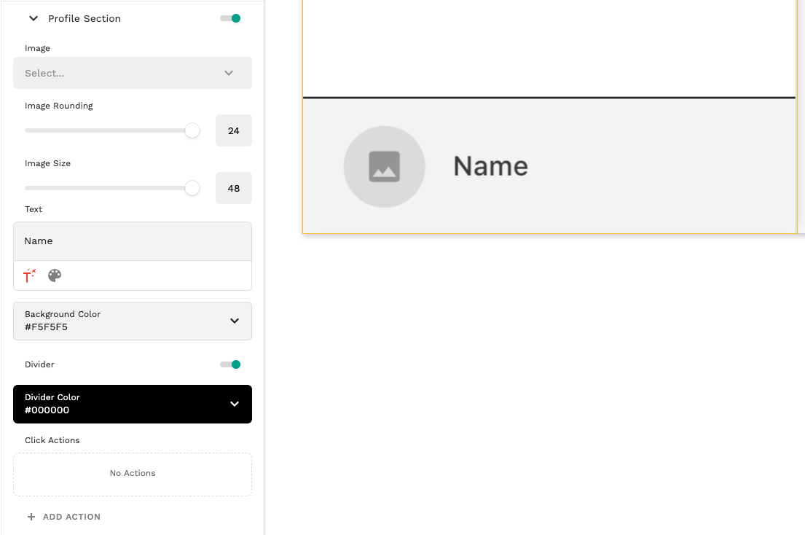Disable the Profile Section toggle
Screen dimensions: 805x535
pyautogui.click(x=229, y=17)
